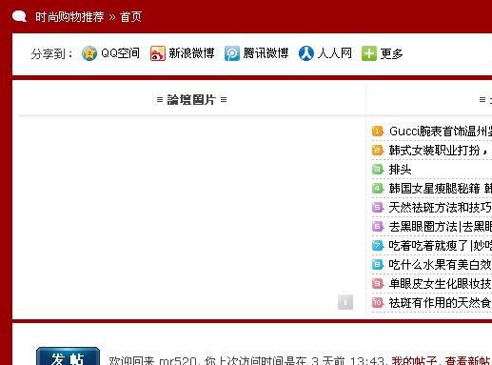This screenshot has height=365, width=492.
Task: Click the gray slideshow indicator square
Action: [345, 302]
